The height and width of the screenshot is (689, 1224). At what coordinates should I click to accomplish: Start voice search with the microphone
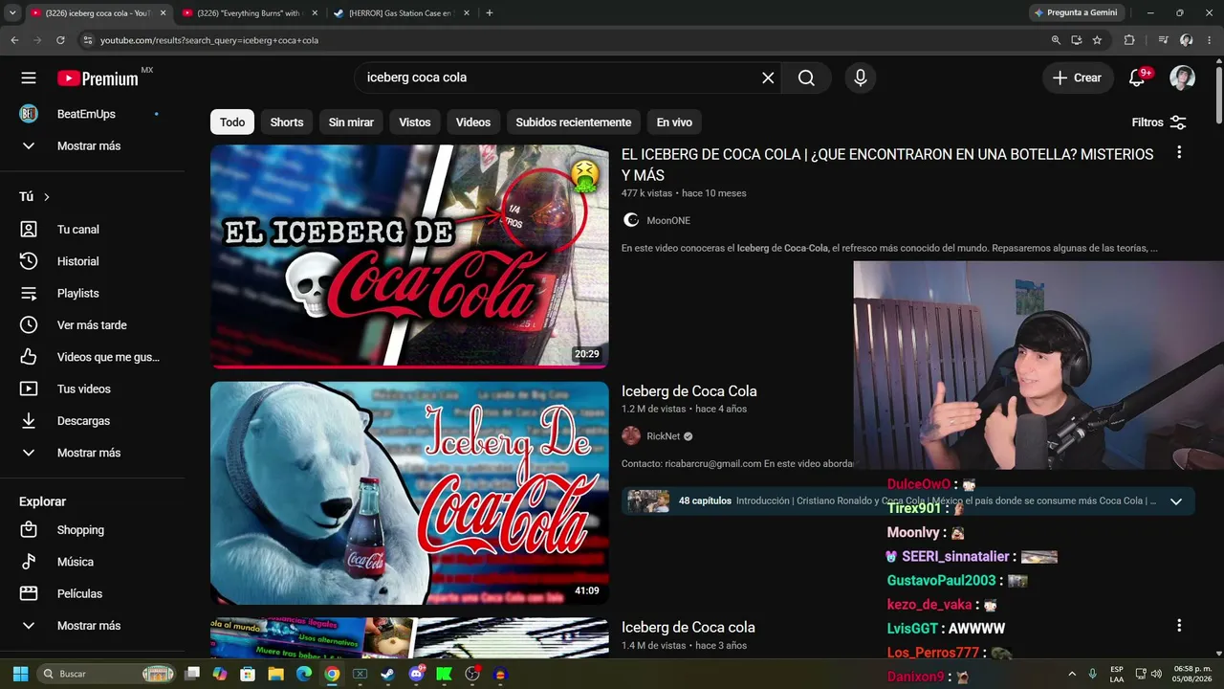click(x=861, y=78)
